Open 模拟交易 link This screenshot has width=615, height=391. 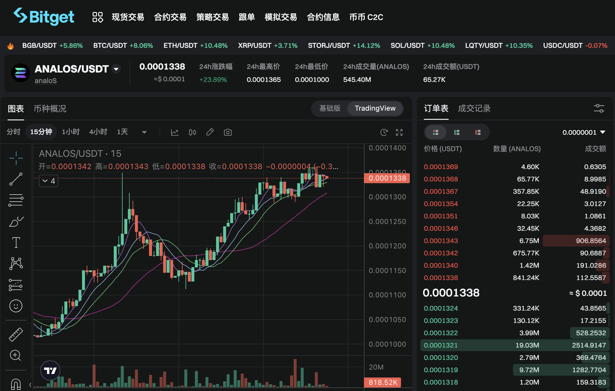click(x=281, y=17)
